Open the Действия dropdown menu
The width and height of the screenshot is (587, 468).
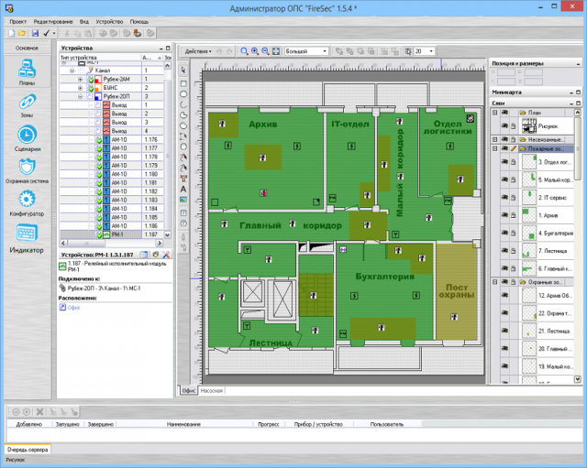tap(198, 51)
